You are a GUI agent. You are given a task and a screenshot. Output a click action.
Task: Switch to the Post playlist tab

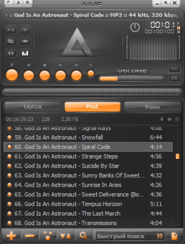click(x=92, y=107)
